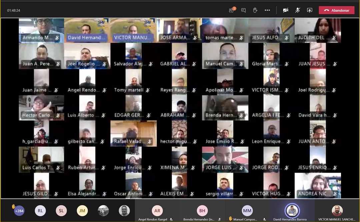
Task: Select JORGE LUIS video tile
Action: coord(225,159)
